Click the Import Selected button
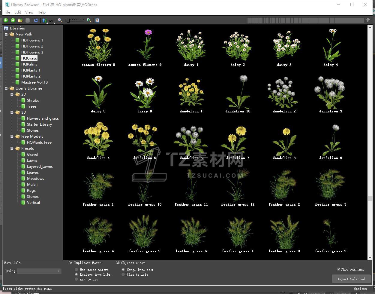Screen dimensions: 375x294 (x=351, y=279)
